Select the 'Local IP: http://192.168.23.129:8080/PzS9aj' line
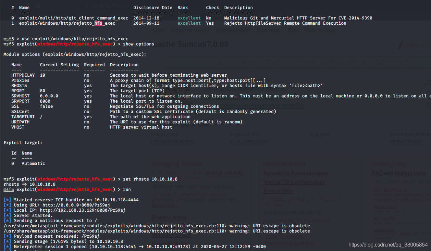The image size is (431, 251). point(65,210)
